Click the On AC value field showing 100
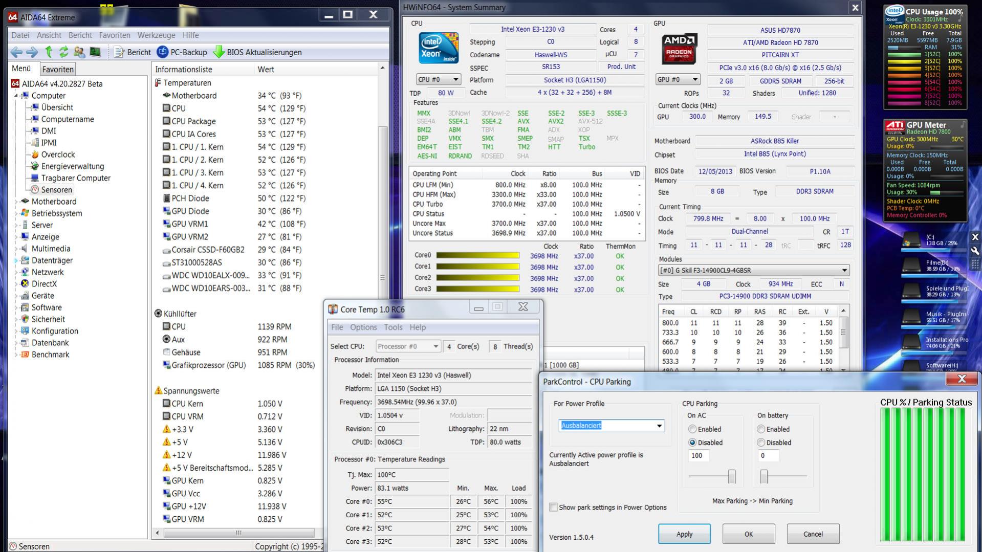Image resolution: width=982 pixels, height=552 pixels. (x=699, y=456)
